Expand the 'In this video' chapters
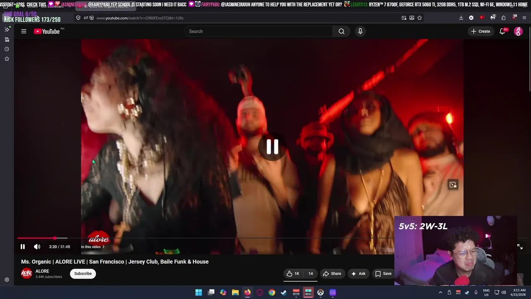Image resolution: width=531 pixels, height=299 pixels. coord(93,247)
